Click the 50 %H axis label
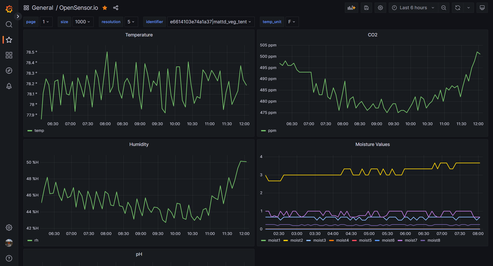 [32, 162]
